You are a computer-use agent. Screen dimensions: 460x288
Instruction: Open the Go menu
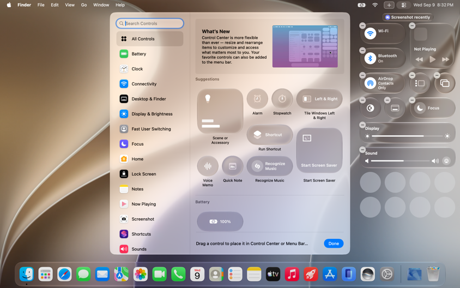click(x=84, y=5)
